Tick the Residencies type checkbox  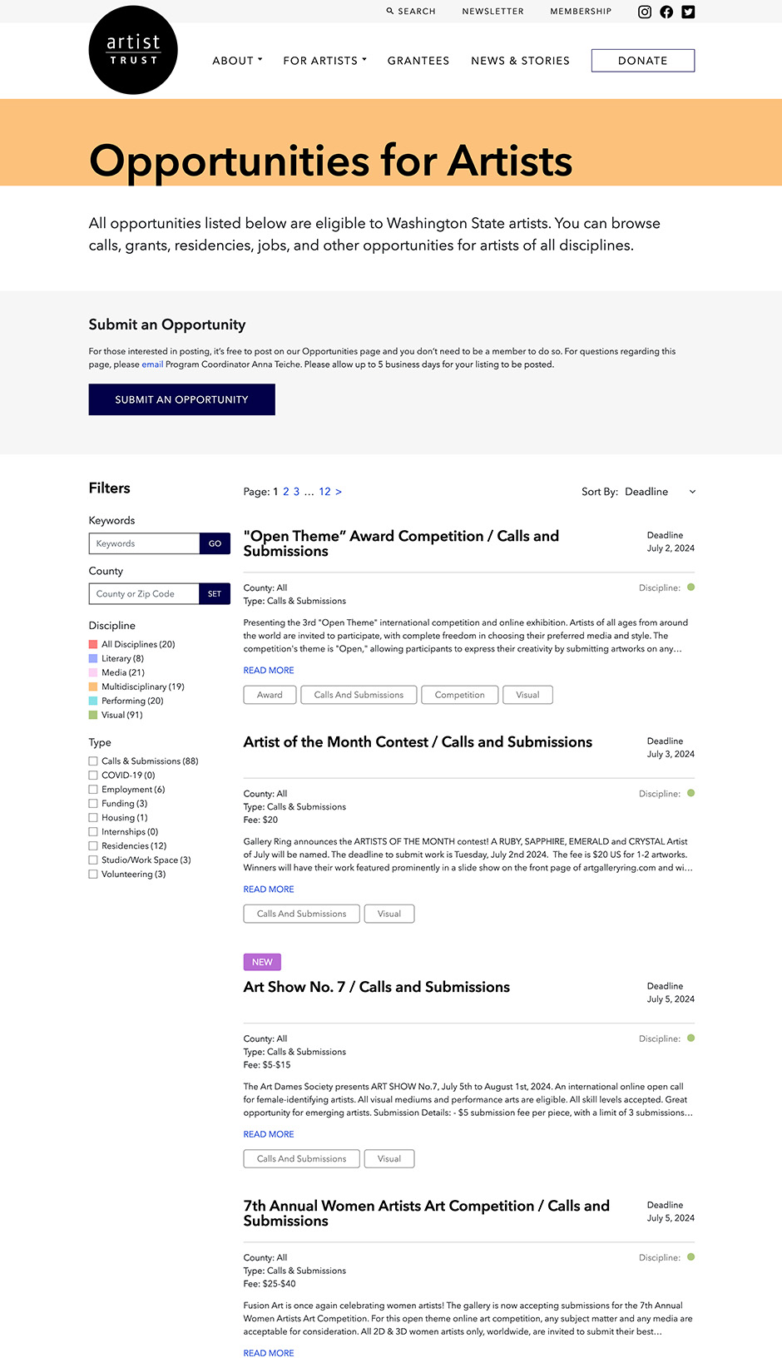coord(93,846)
